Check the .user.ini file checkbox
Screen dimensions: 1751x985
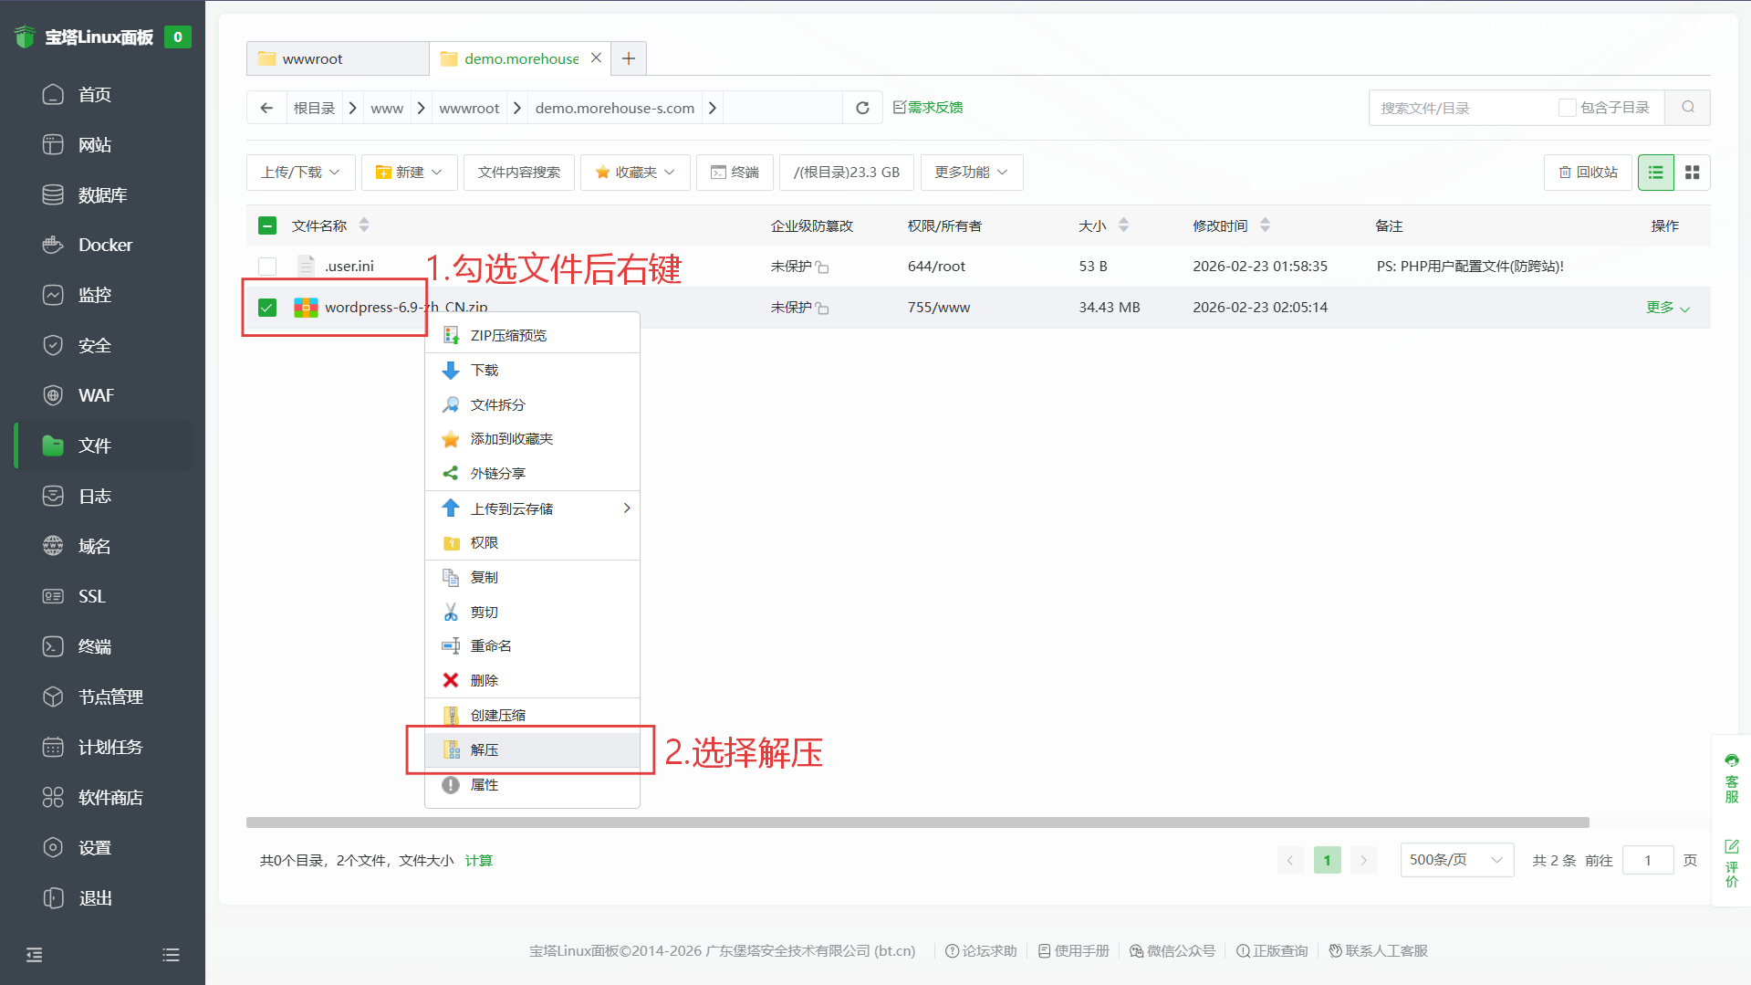tap(267, 267)
